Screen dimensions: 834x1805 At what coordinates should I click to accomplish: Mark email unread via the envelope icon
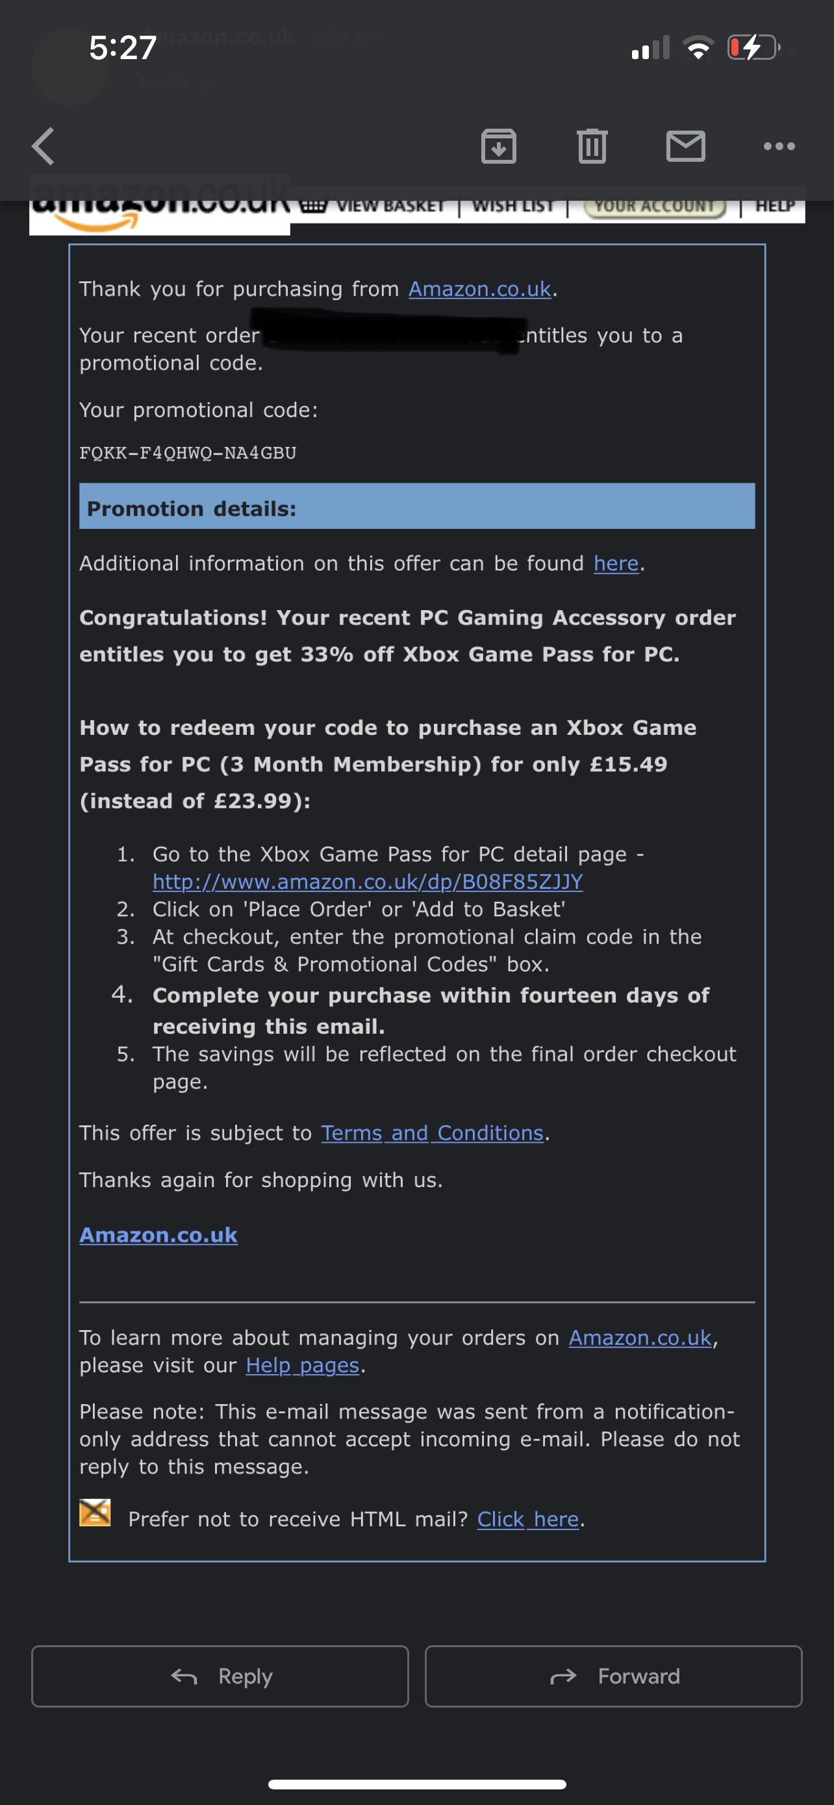point(687,146)
